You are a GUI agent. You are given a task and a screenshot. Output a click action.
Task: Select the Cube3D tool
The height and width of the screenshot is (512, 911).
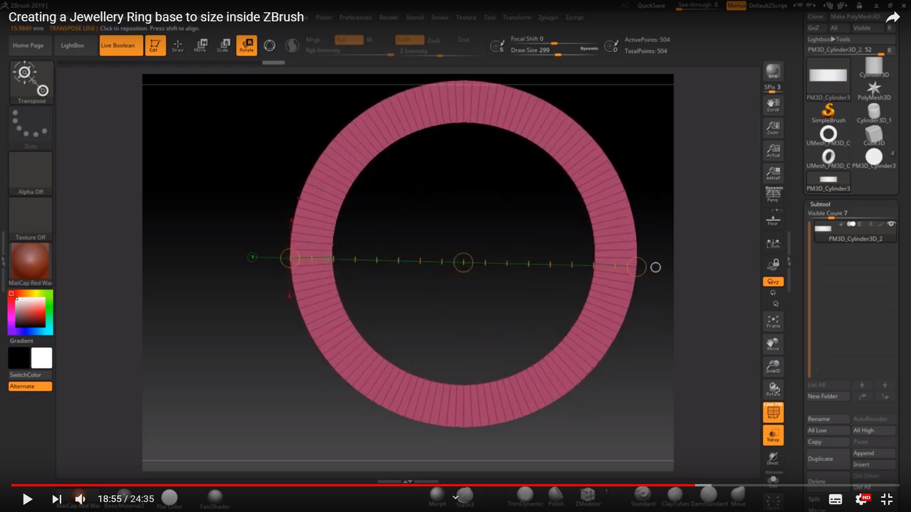pyautogui.click(x=874, y=135)
